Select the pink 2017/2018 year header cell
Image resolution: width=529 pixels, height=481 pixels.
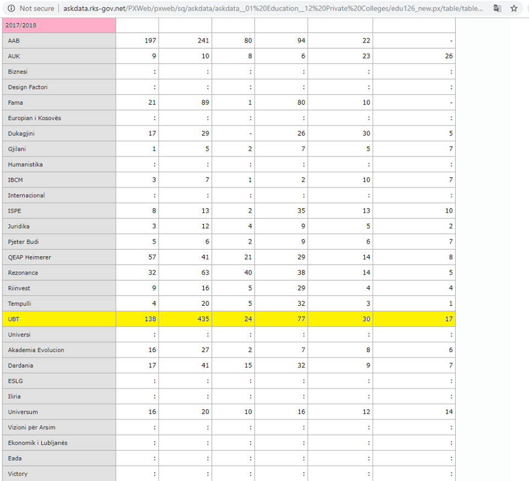pyautogui.click(x=58, y=25)
